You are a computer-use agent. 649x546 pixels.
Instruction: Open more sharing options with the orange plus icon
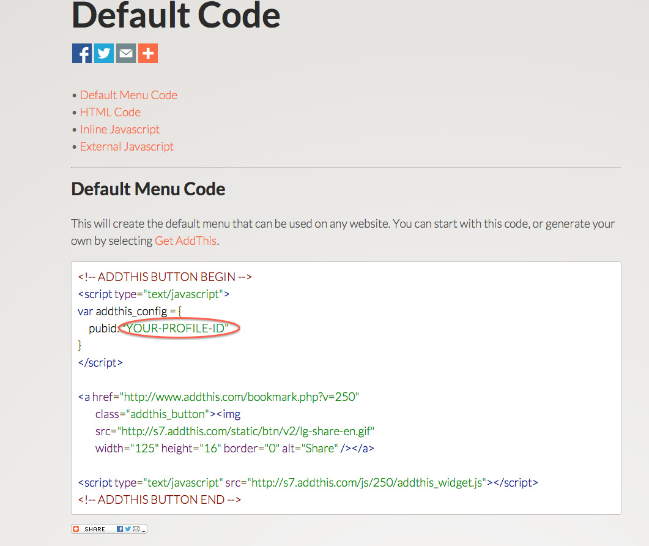pos(148,53)
